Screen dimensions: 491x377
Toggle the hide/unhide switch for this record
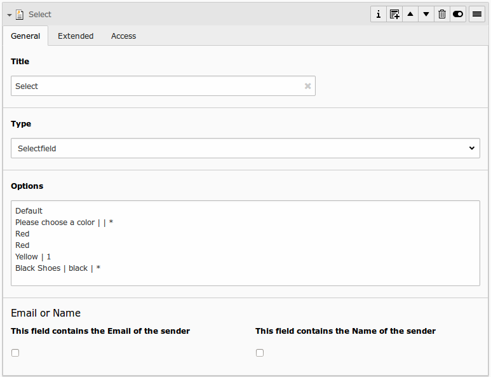point(458,14)
